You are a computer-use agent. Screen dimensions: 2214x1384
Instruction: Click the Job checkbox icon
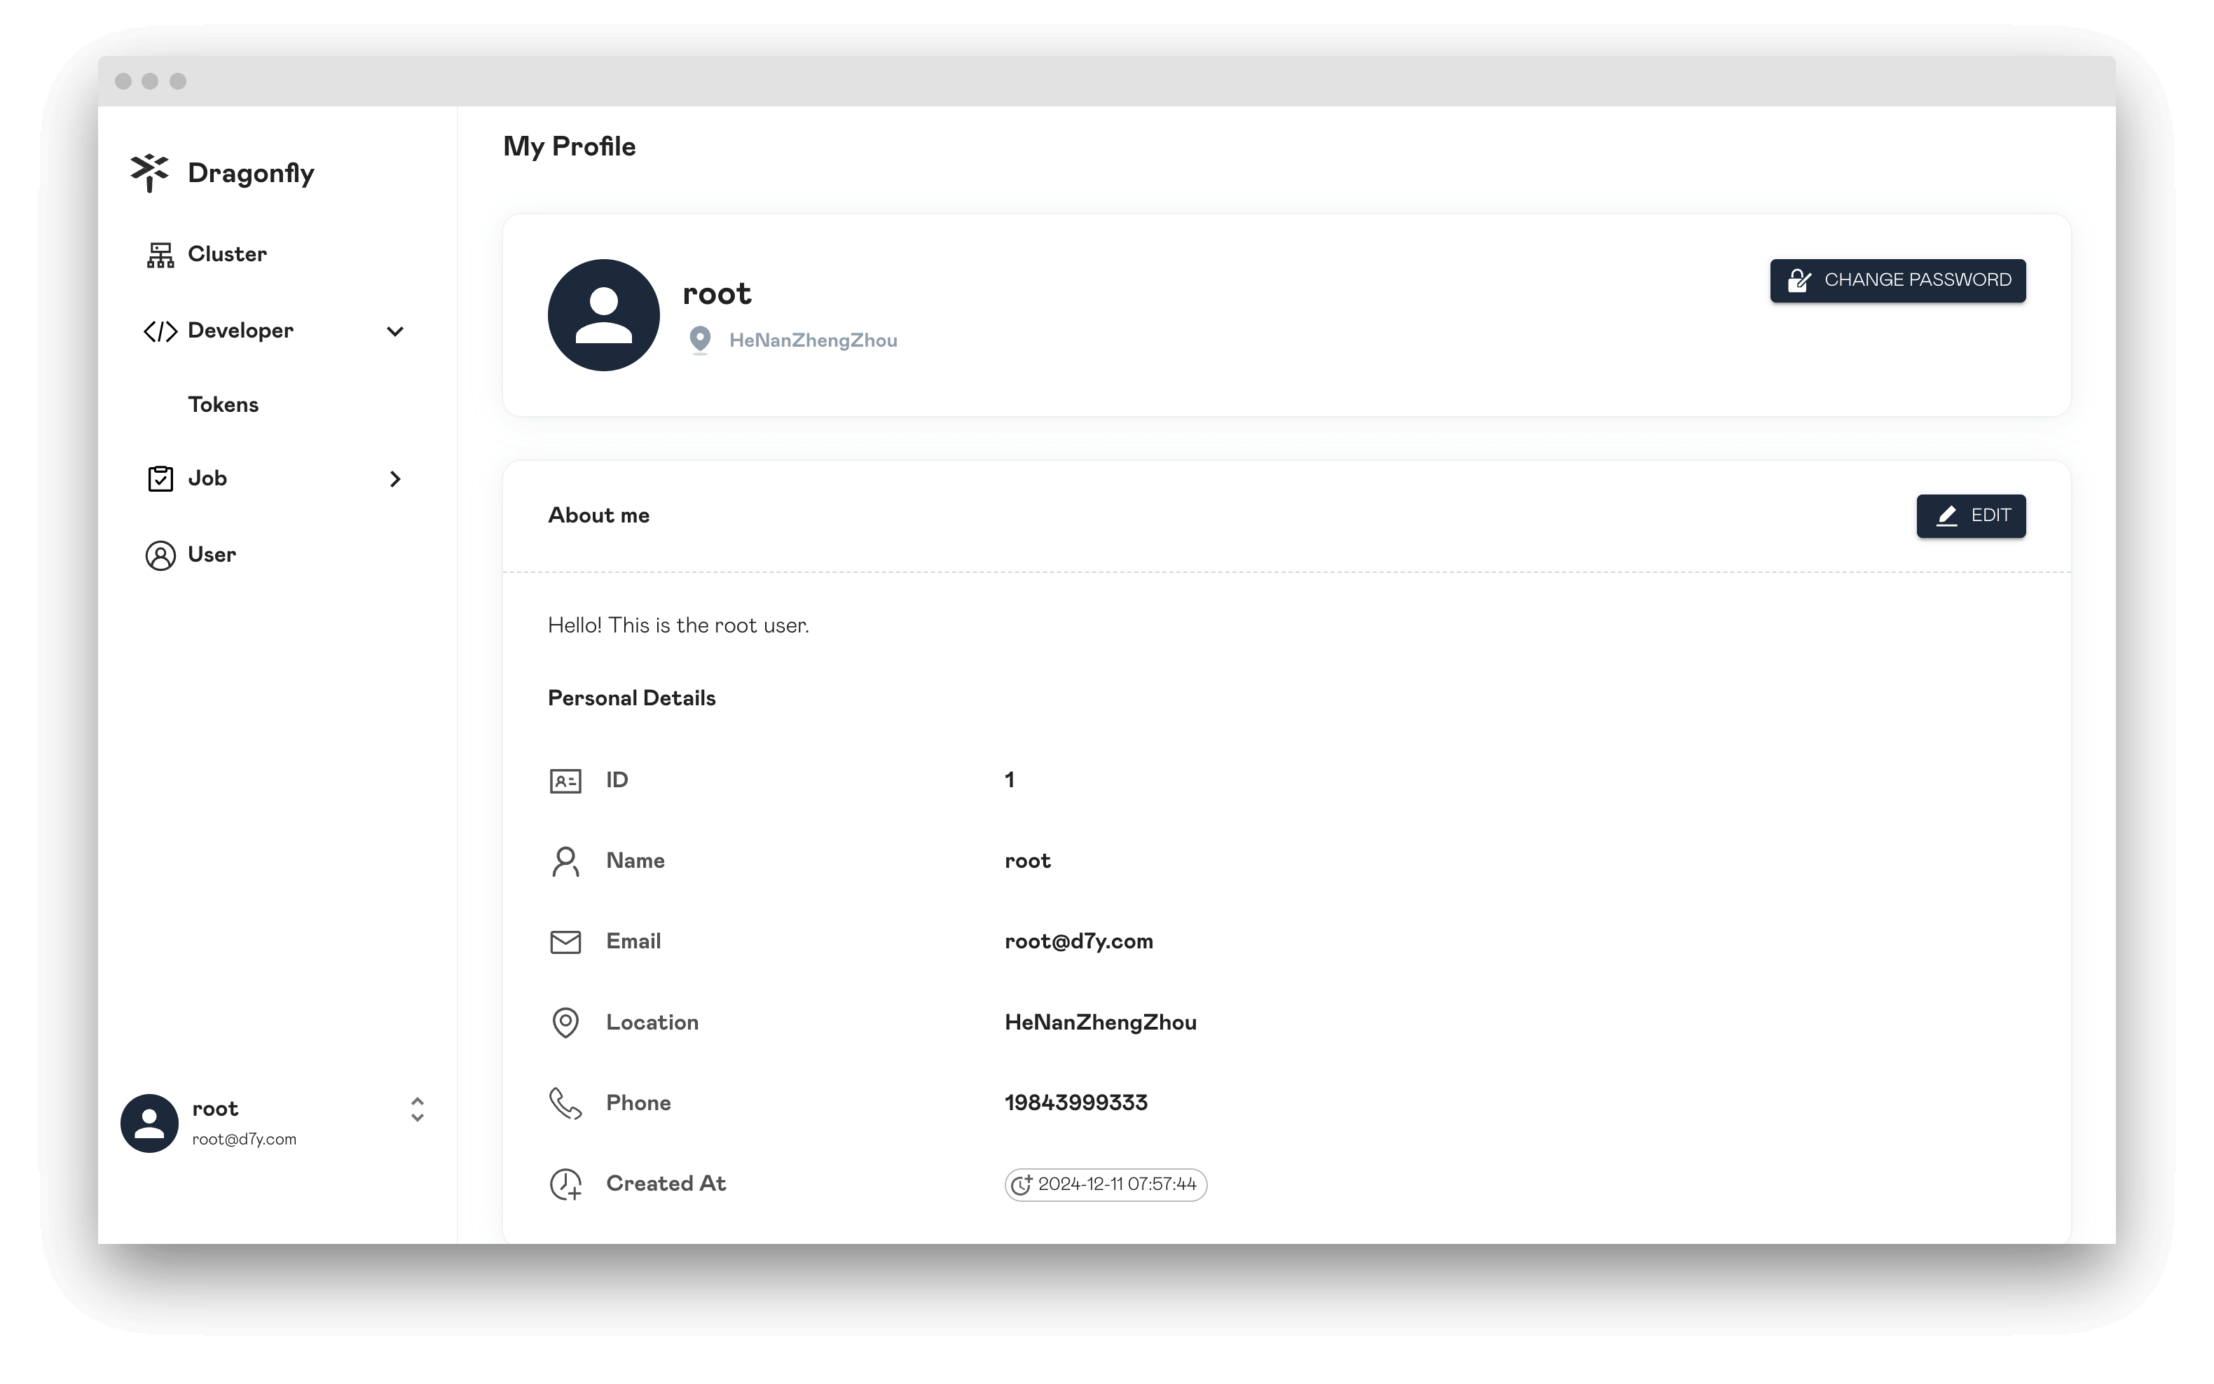tap(160, 478)
